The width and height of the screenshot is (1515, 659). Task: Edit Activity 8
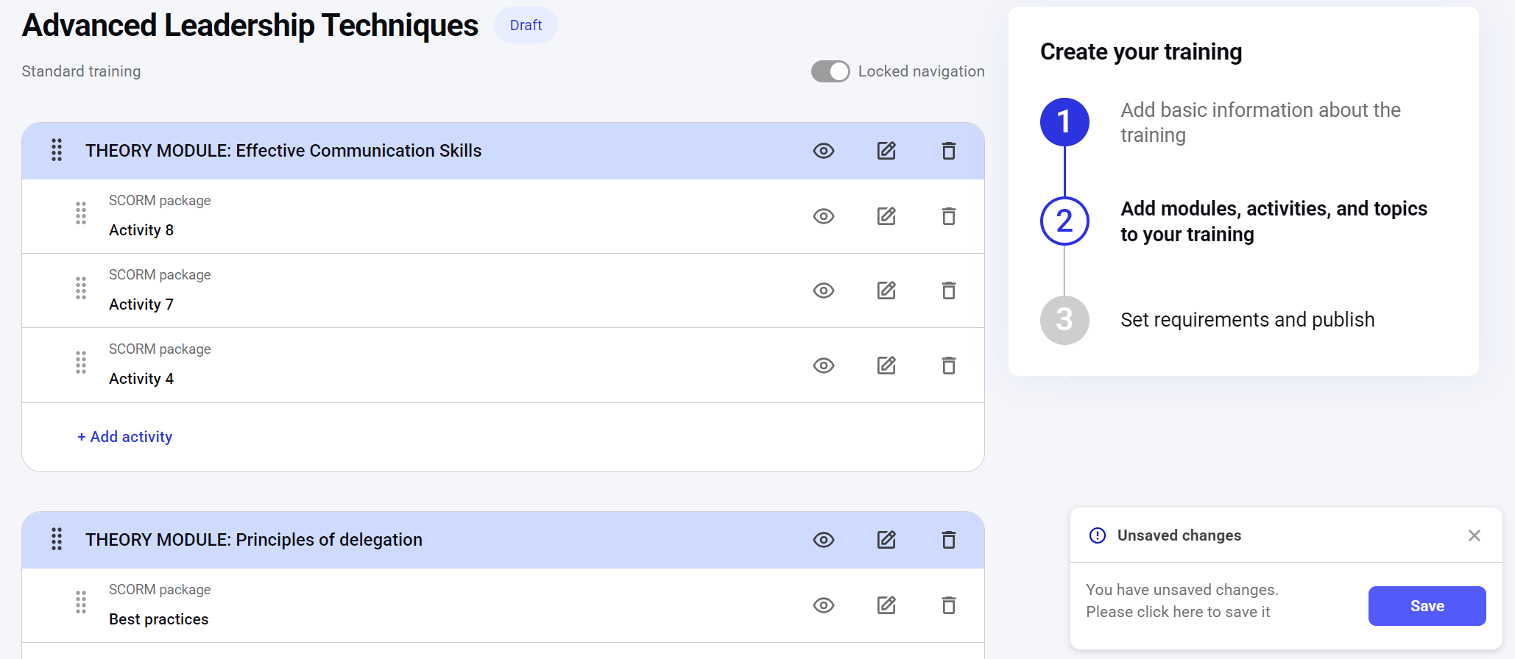click(x=886, y=216)
